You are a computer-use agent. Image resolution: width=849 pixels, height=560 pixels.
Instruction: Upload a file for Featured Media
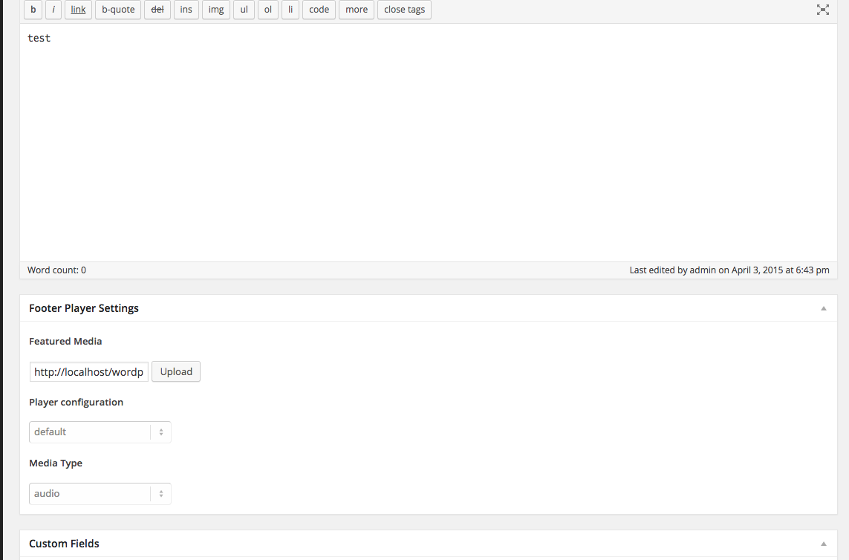tap(175, 371)
